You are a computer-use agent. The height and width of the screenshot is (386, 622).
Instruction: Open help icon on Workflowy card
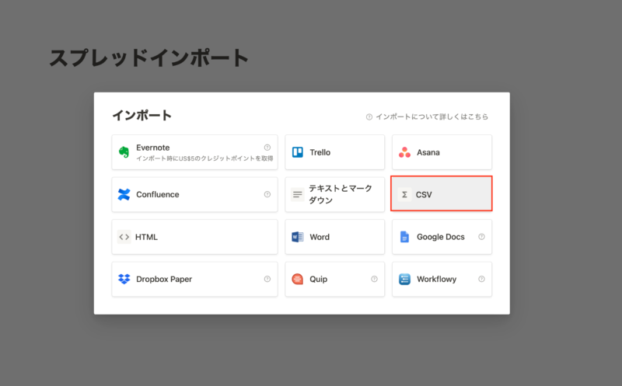click(481, 279)
